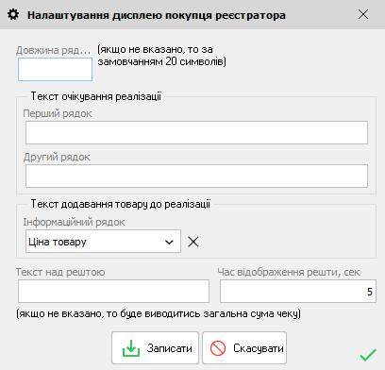385x370 pixels.
Task: Click the 'Другий рядок' text field
Action: tap(196, 176)
